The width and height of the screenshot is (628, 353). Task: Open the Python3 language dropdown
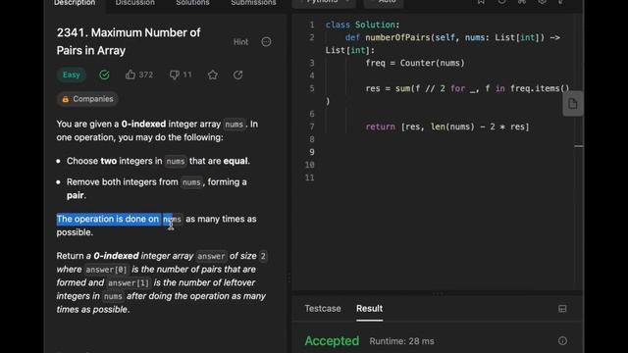(324, 2)
